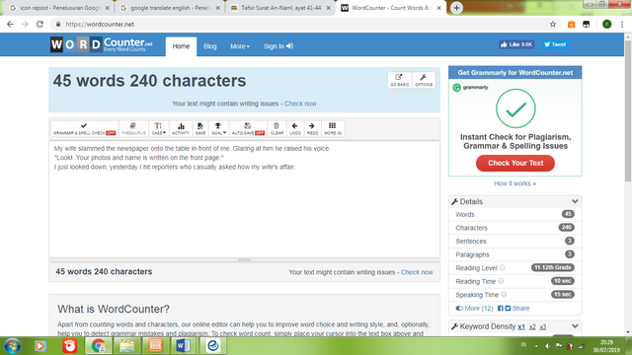This screenshot has width=632, height=355.
Task: Click the Words count row
Action: click(x=514, y=215)
